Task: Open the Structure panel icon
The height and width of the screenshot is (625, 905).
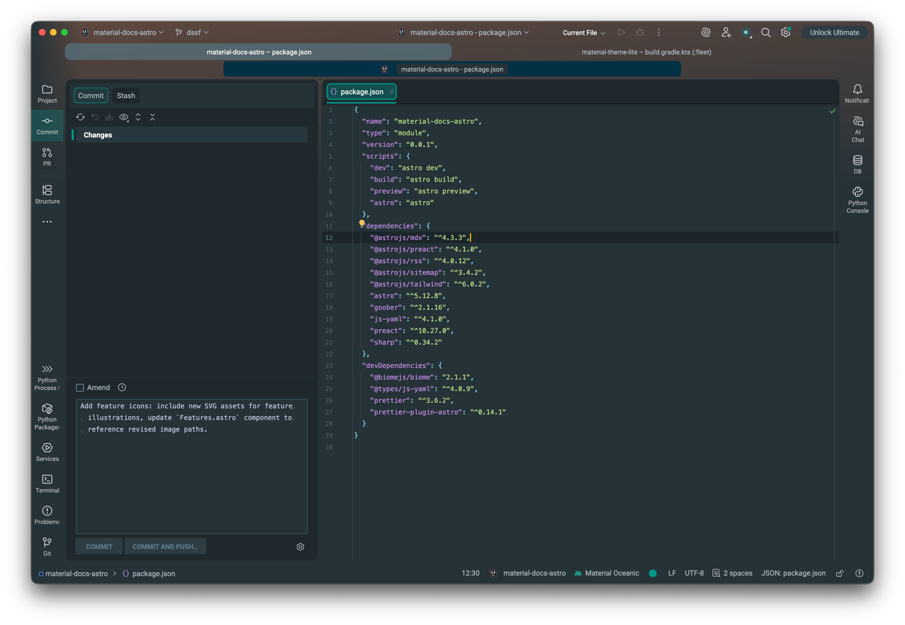Action: tap(47, 194)
